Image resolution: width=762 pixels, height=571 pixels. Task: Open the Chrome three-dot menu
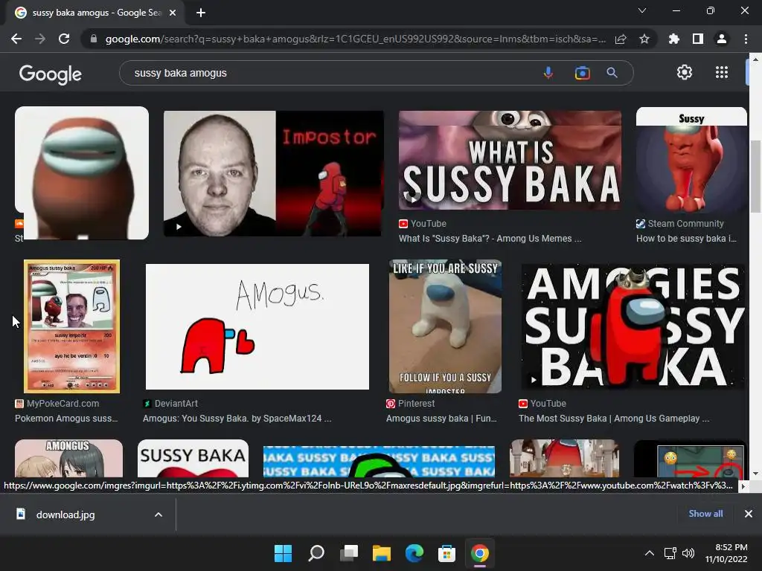(746, 39)
